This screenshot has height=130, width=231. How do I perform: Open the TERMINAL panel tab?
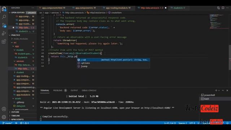pos(45,90)
